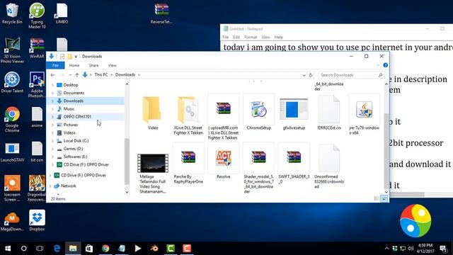Viewport: 453px width, 255px height.
Task: Open the View ribbon tab
Action: click(112, 66)
